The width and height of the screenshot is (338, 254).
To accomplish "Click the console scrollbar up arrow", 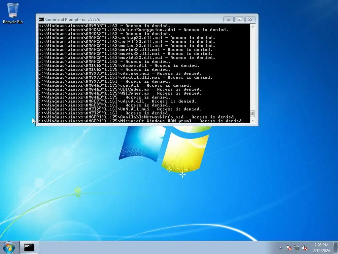I will click(253, 26).
